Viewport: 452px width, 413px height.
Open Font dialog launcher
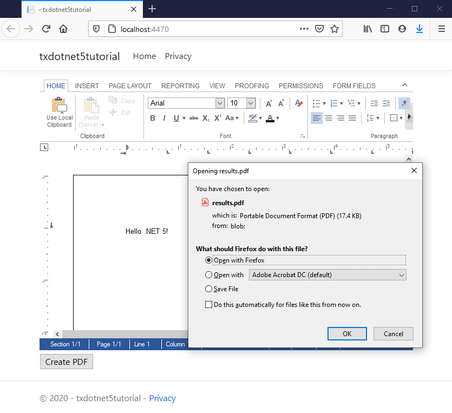(x=303, y=136)
